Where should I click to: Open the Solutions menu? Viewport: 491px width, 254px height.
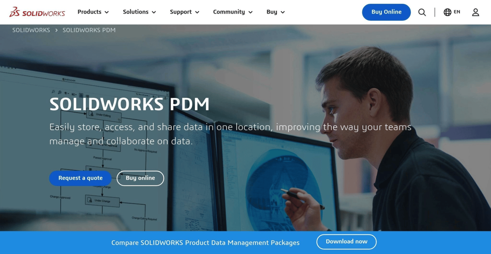pos(139,12)
